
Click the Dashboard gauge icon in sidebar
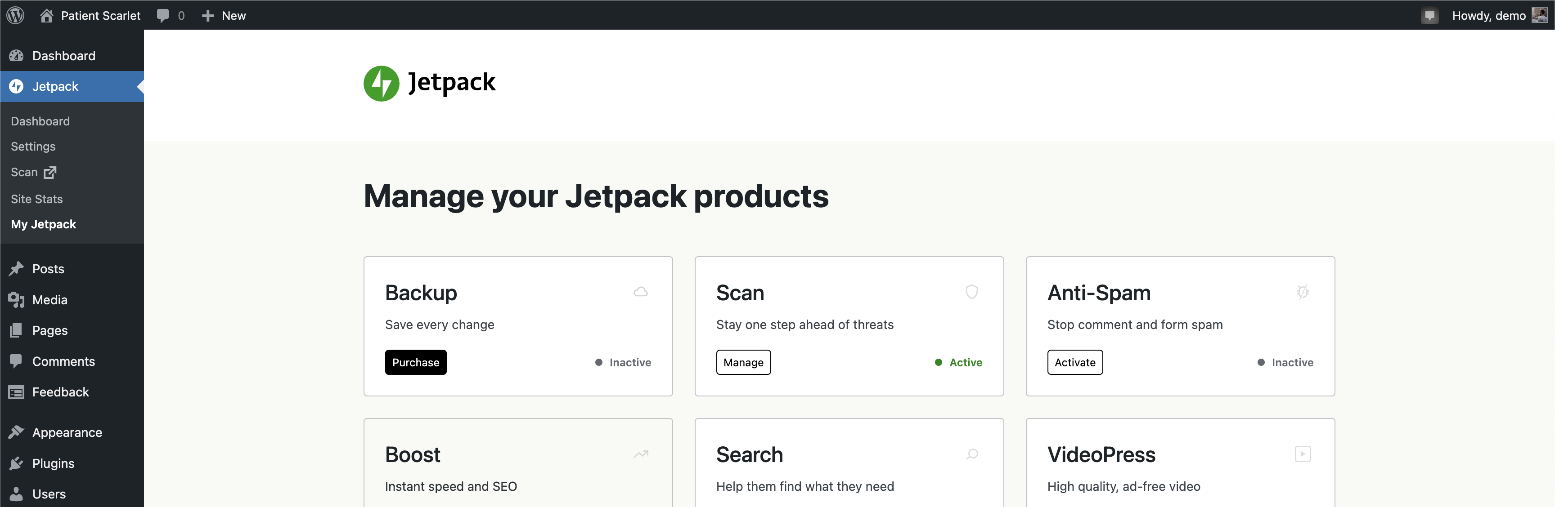[x=16, y=55]
